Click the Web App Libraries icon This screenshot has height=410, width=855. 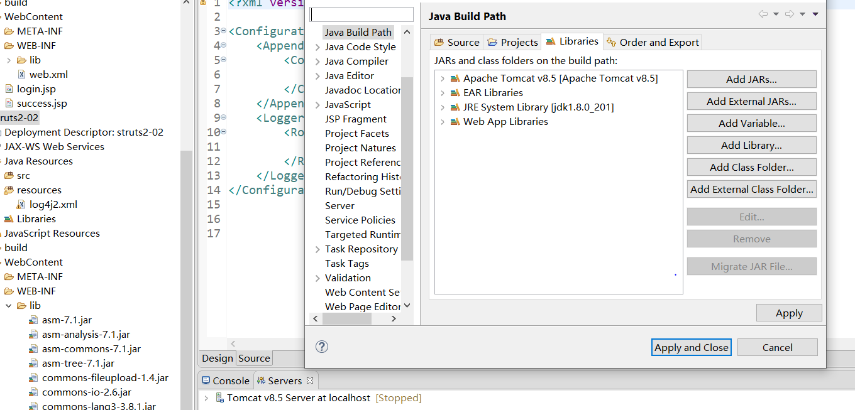click(455, 122)
